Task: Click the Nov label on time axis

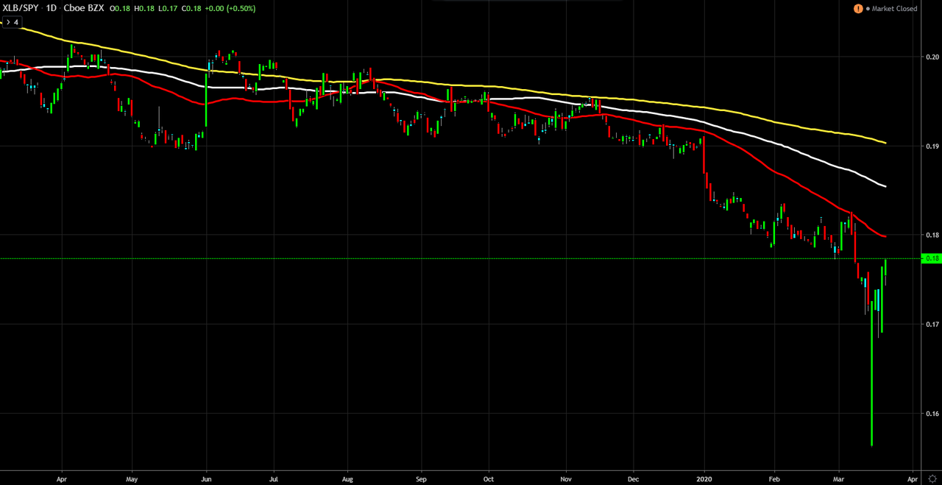Action: pos(566,478)
